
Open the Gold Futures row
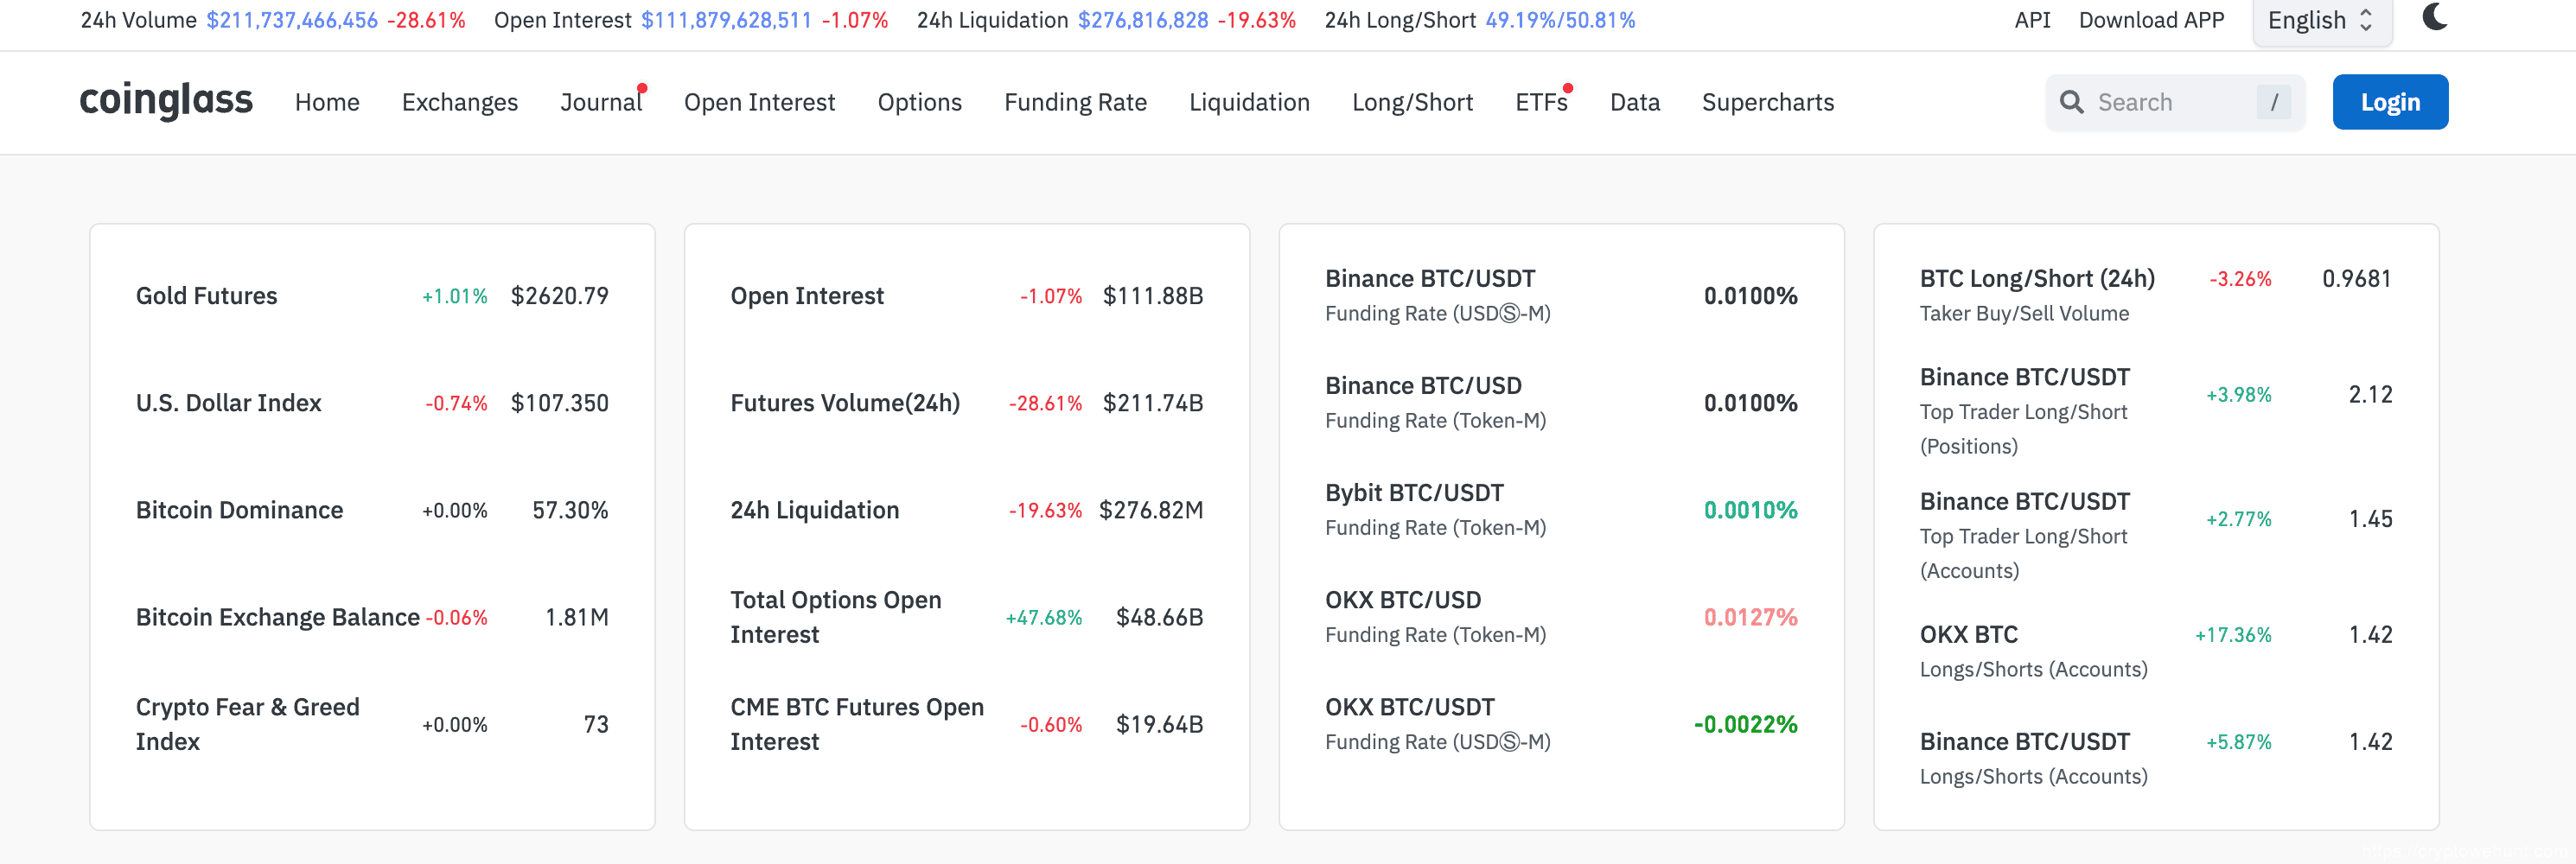click(207, 296)
